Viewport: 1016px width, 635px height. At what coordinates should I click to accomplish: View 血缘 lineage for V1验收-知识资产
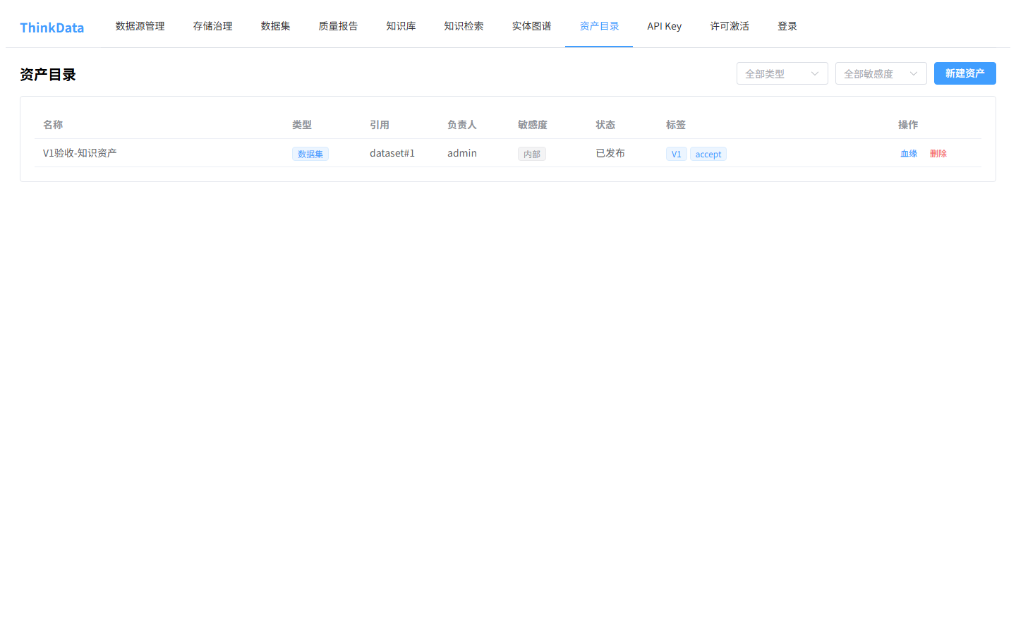click(909, 154)
